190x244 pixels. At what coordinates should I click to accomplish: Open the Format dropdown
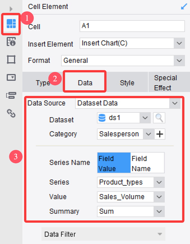click(x=179, y=61)
